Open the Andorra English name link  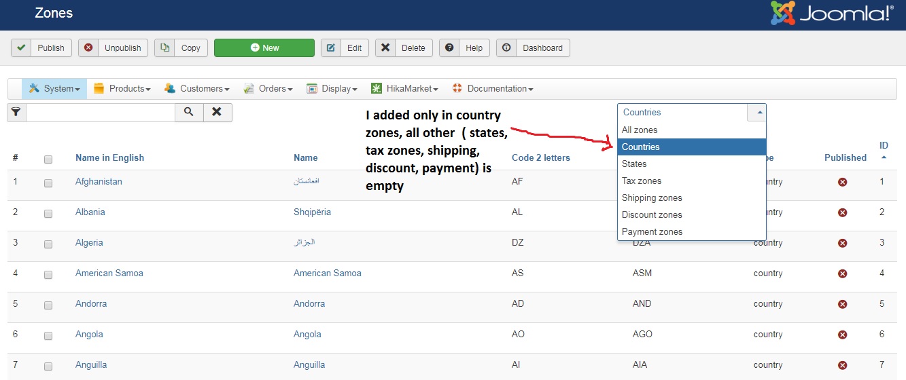(91, 304)
